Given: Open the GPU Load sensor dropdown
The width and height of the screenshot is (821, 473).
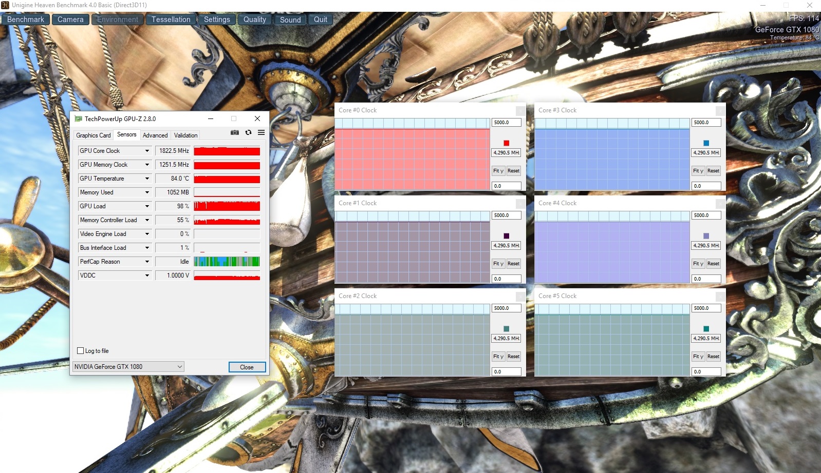Looking at the screenshot, I should 147,206.
